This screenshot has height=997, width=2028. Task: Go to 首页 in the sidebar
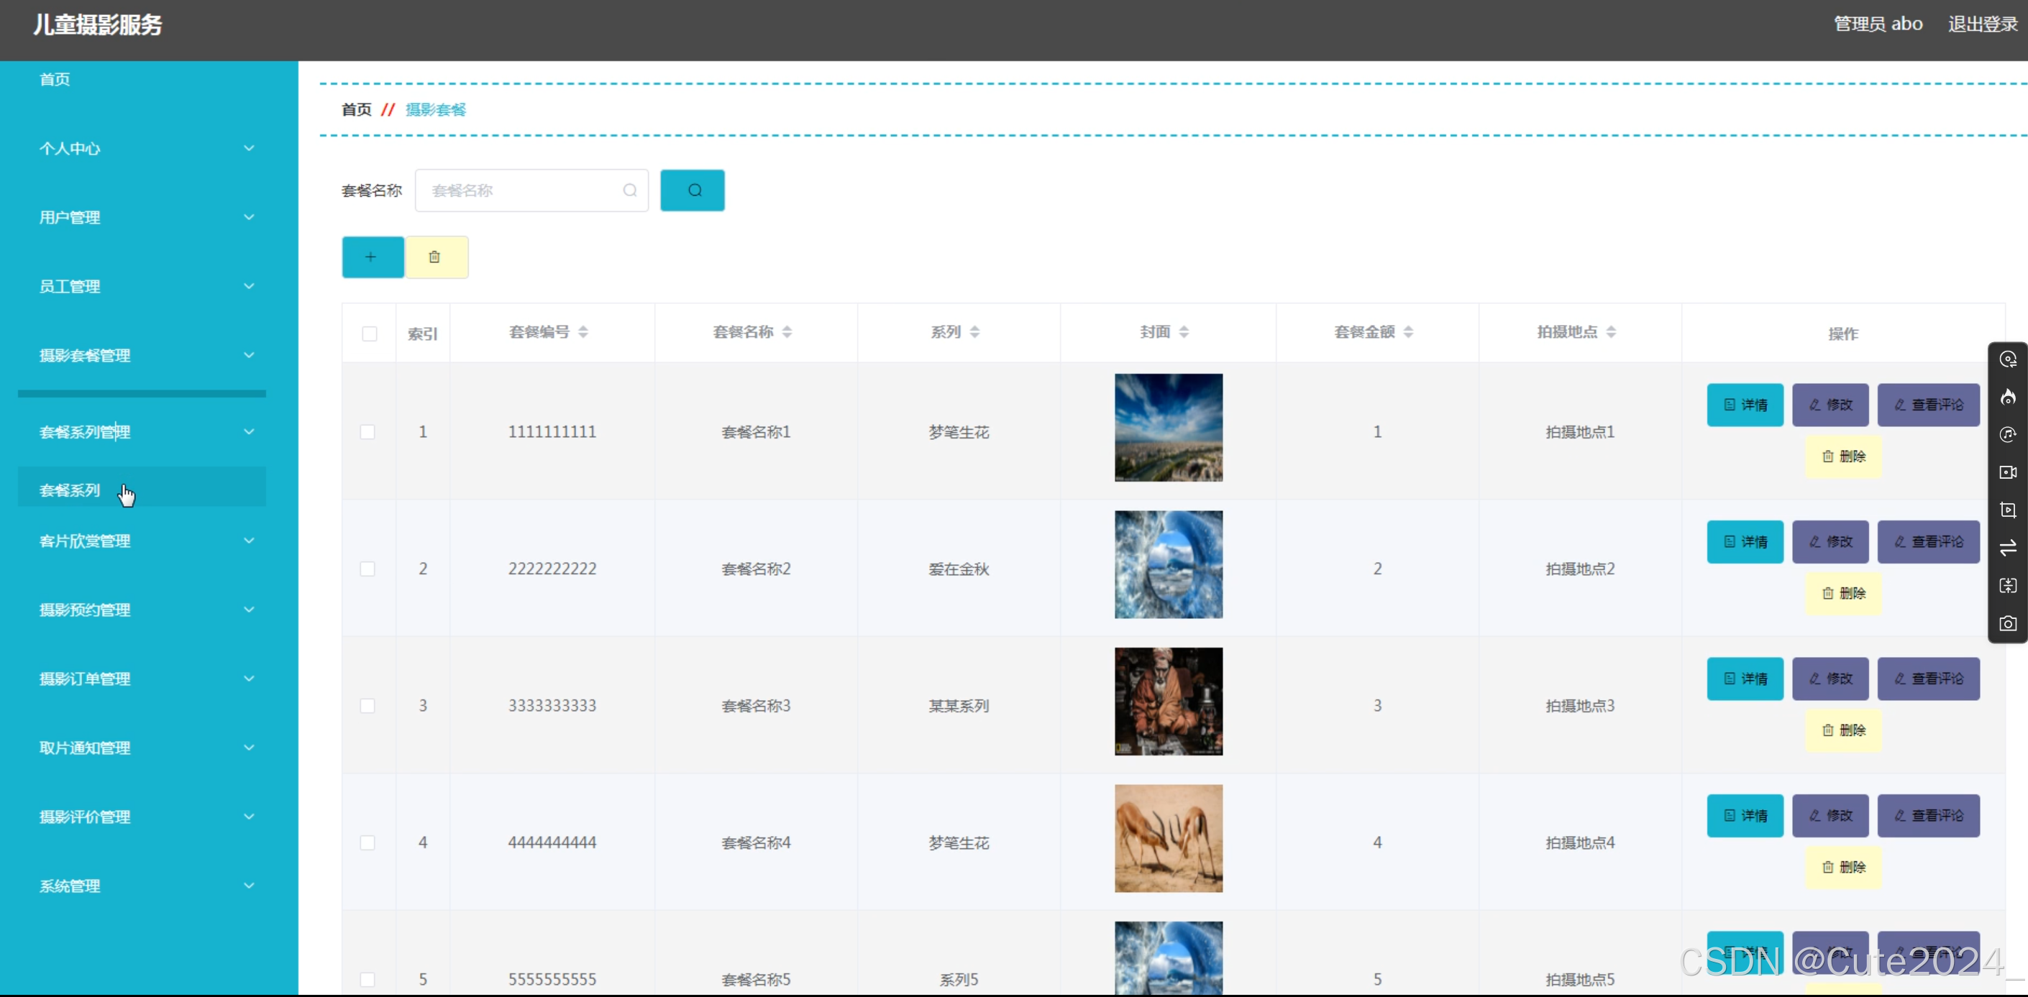pos(55,80)
